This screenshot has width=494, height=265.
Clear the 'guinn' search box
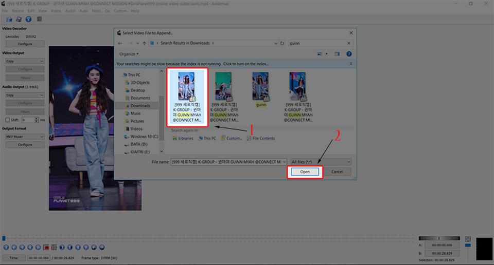pyautogui.click(x=349, y=43)
